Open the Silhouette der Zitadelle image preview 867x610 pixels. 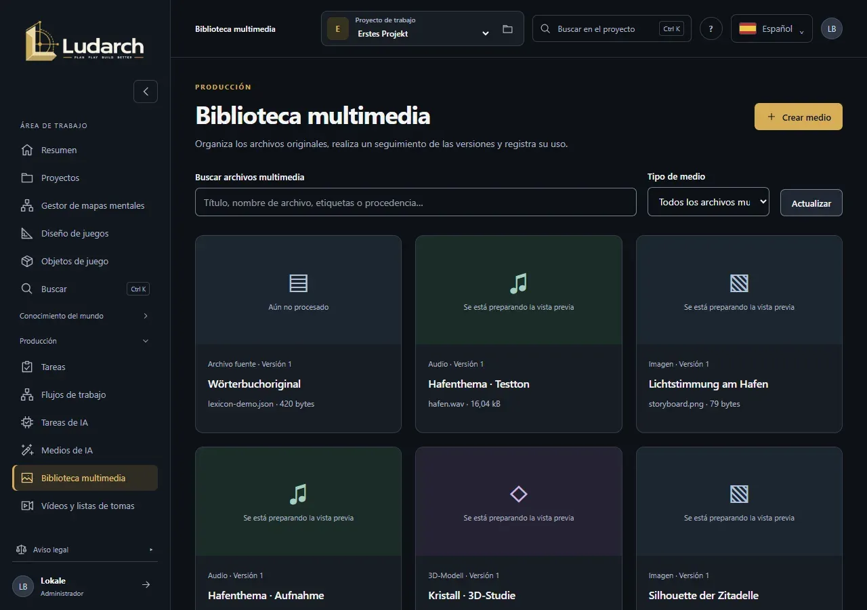point(739,502)
